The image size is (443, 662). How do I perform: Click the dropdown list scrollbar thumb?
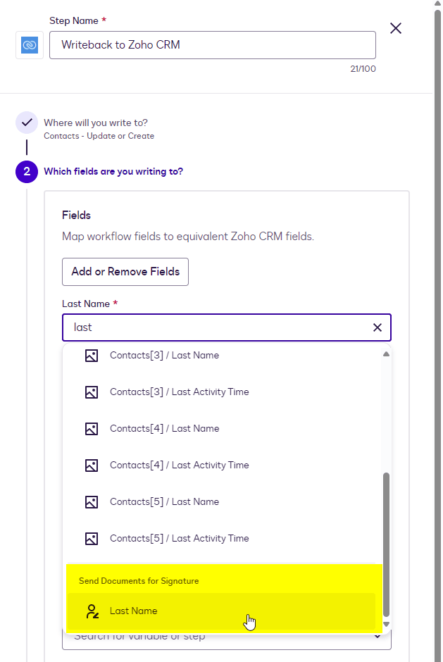tap(386, 542)
